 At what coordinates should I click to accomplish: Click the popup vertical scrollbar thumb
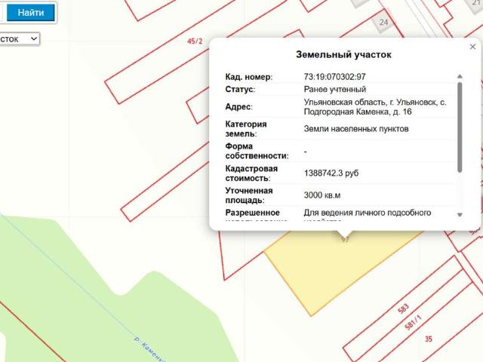(460, 127)
